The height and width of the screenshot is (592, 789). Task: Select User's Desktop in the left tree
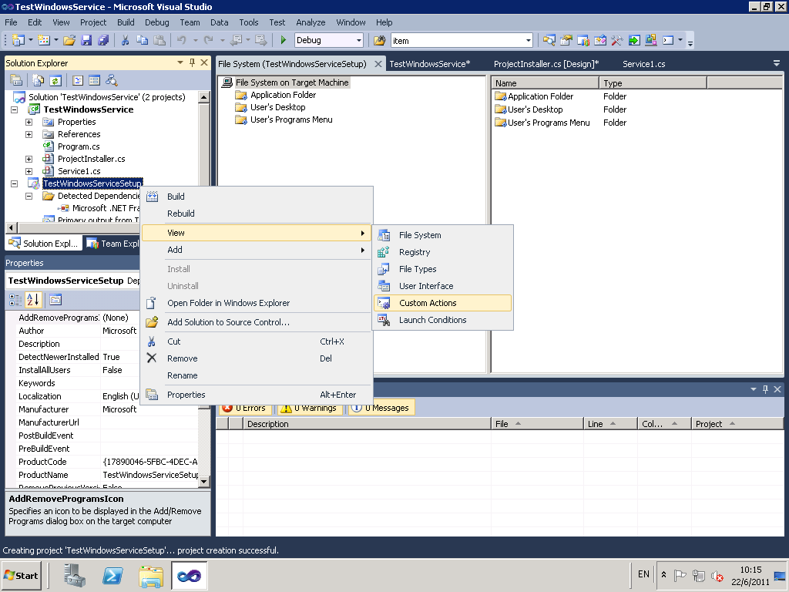click(277, 107)
